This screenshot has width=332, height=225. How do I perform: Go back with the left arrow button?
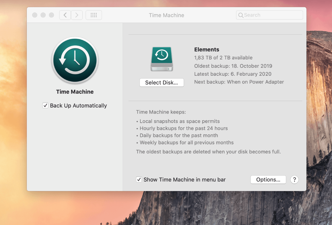coord(65,15)
